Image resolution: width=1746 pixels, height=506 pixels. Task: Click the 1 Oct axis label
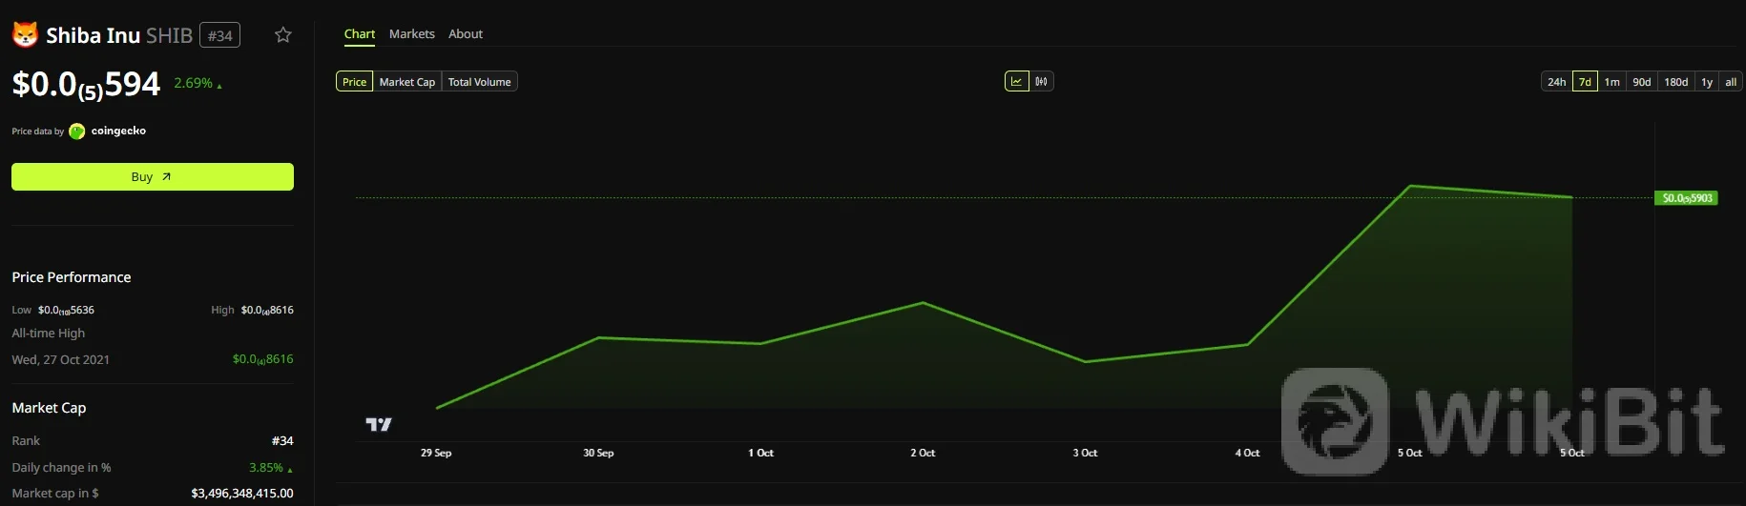tap(760, 453)
